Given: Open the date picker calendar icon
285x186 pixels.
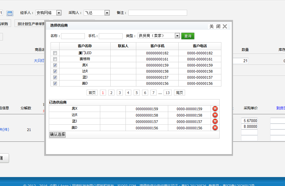Looking at the screenshot, I should (x=10, y=13).
